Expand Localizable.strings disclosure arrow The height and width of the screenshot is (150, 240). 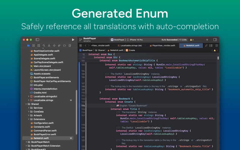(x=28, y=100)
